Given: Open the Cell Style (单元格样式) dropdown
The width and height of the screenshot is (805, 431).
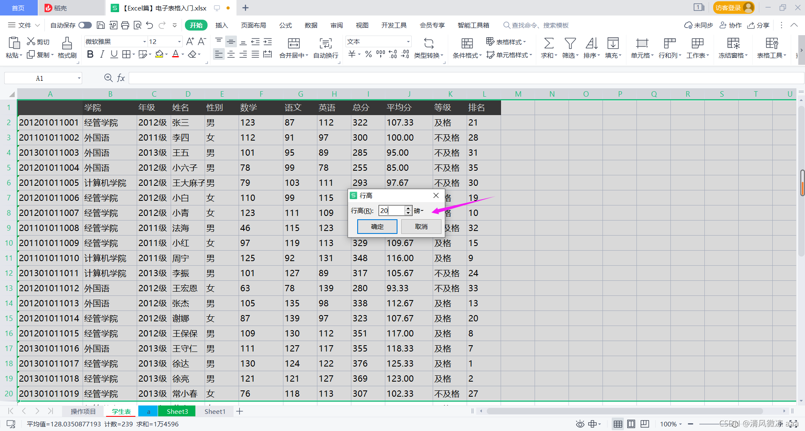Looking at the screenshot, I should point(509,55).
